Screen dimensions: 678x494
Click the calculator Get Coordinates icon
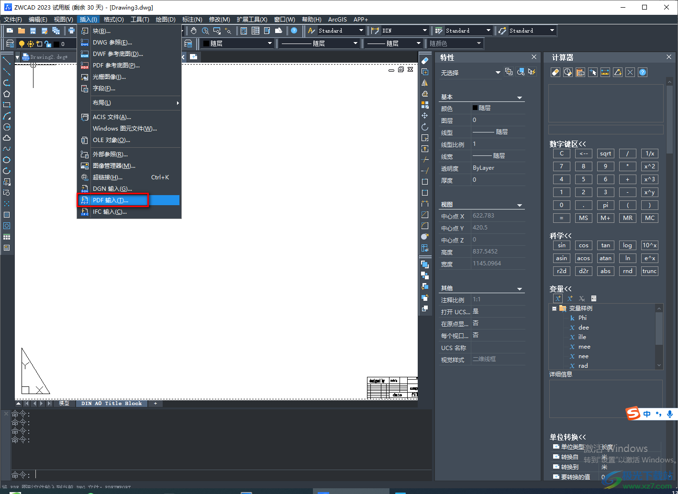coord(593,72)
